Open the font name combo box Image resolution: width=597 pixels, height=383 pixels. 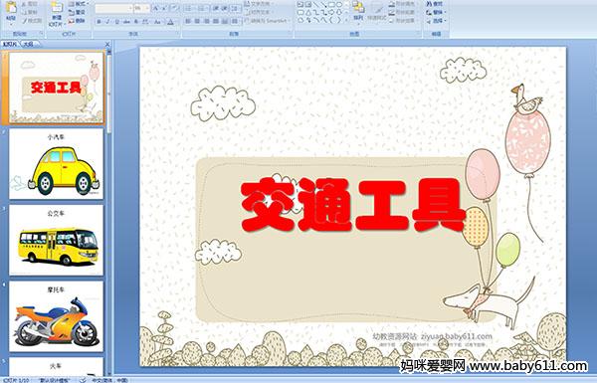click(113, 8)
